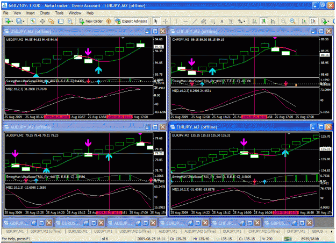Open the New Chart toolbar icon

[x=9, y=21]
